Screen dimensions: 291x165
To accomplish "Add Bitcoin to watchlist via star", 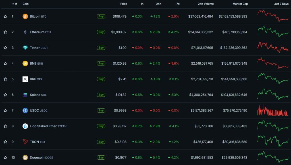I will (x=5, y=16).
